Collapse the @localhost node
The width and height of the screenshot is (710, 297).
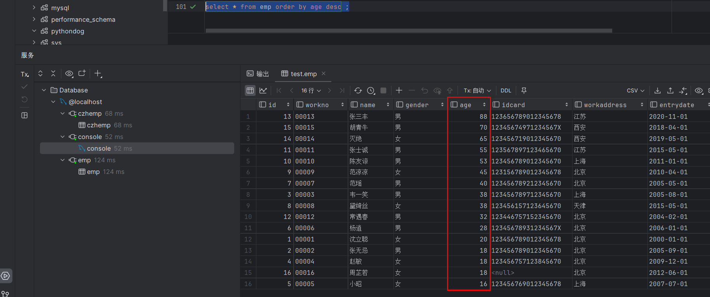click(54, 102)
